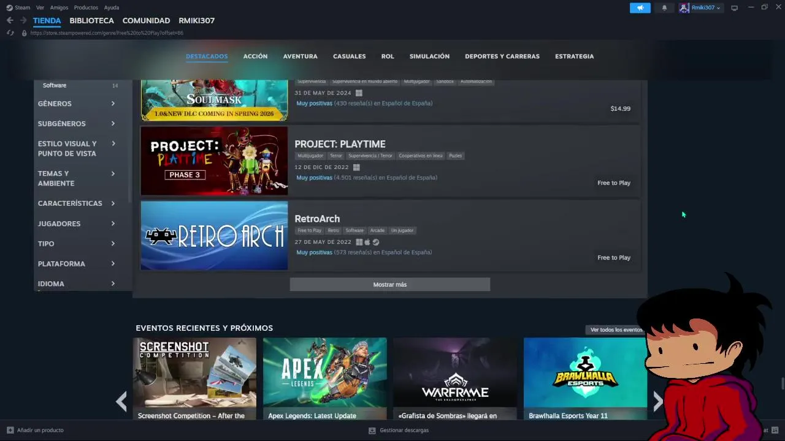Screen dimensions: 785x441
Task: Select the SIMULACIÓN category tab
Action: coord(429,56)
